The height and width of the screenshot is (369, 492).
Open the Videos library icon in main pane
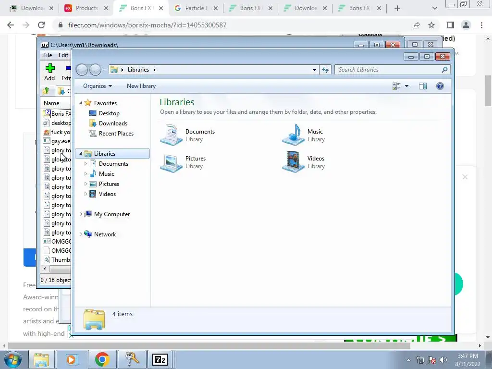[294, 162]
